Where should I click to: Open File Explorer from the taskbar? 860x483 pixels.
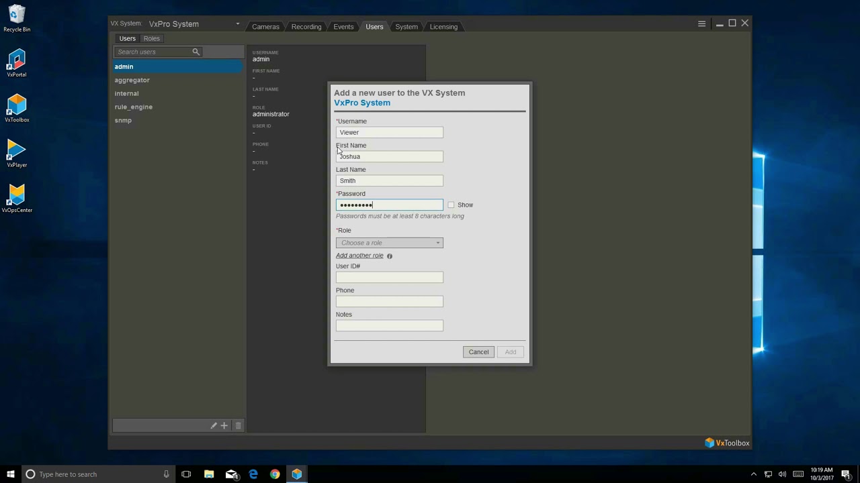pyautogui.click(x=209, y=474)
